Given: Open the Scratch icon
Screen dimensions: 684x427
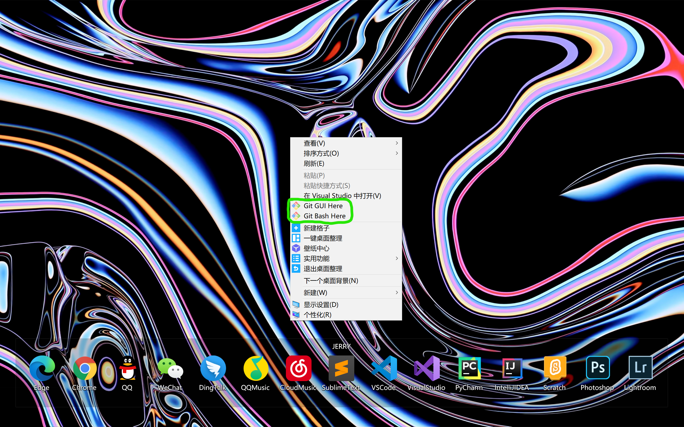Looking at the screenshot, I should point(555,368).
